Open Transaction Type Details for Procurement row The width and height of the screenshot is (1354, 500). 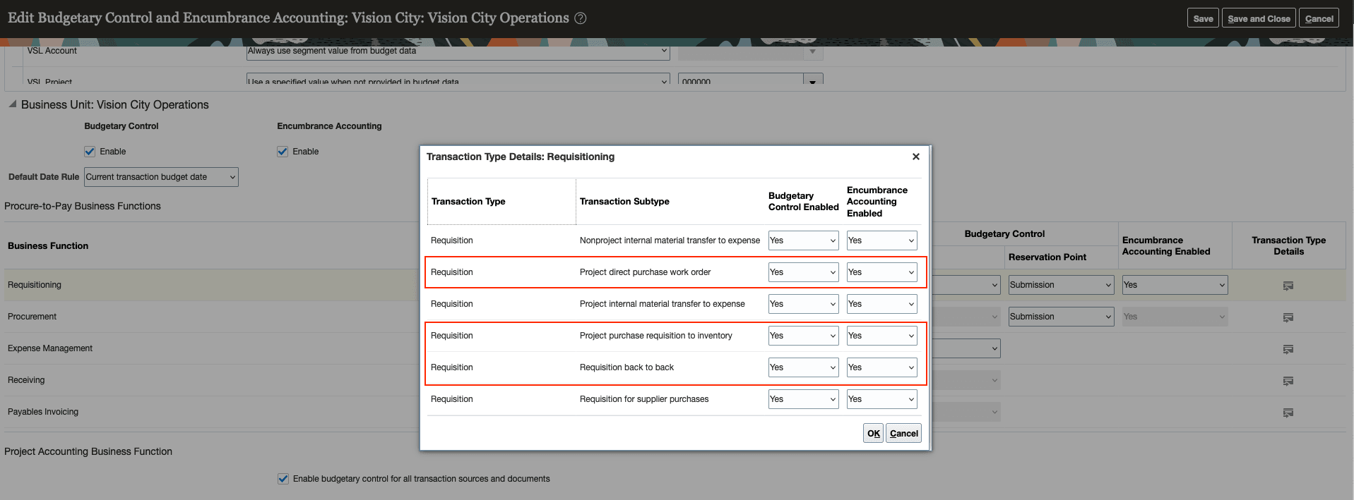(x=1288, y=317)
